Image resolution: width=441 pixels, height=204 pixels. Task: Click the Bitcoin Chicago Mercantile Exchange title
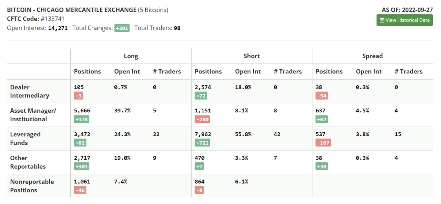(72, 10)
